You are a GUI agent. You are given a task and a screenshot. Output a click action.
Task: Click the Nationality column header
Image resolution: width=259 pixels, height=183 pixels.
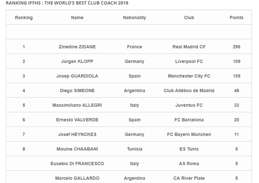click(x=134, y=18)
